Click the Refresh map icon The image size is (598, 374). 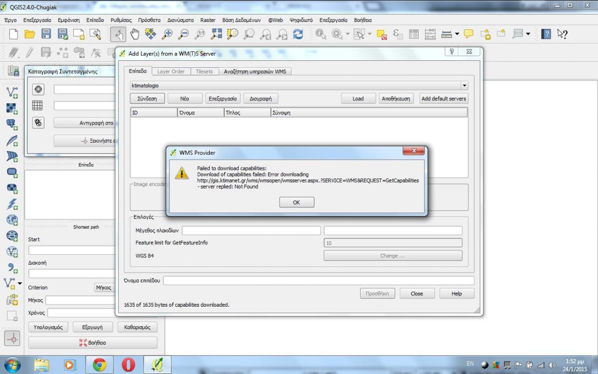(298, 34)
